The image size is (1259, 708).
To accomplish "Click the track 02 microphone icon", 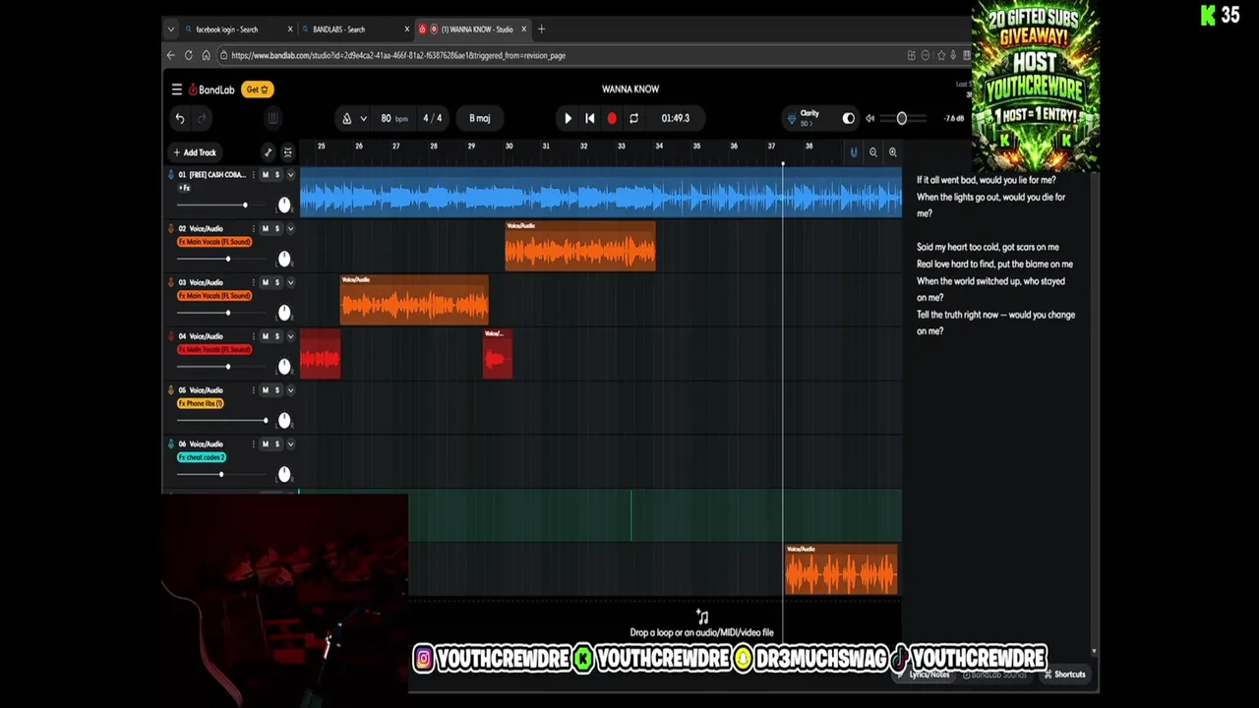I will (171, 228).
